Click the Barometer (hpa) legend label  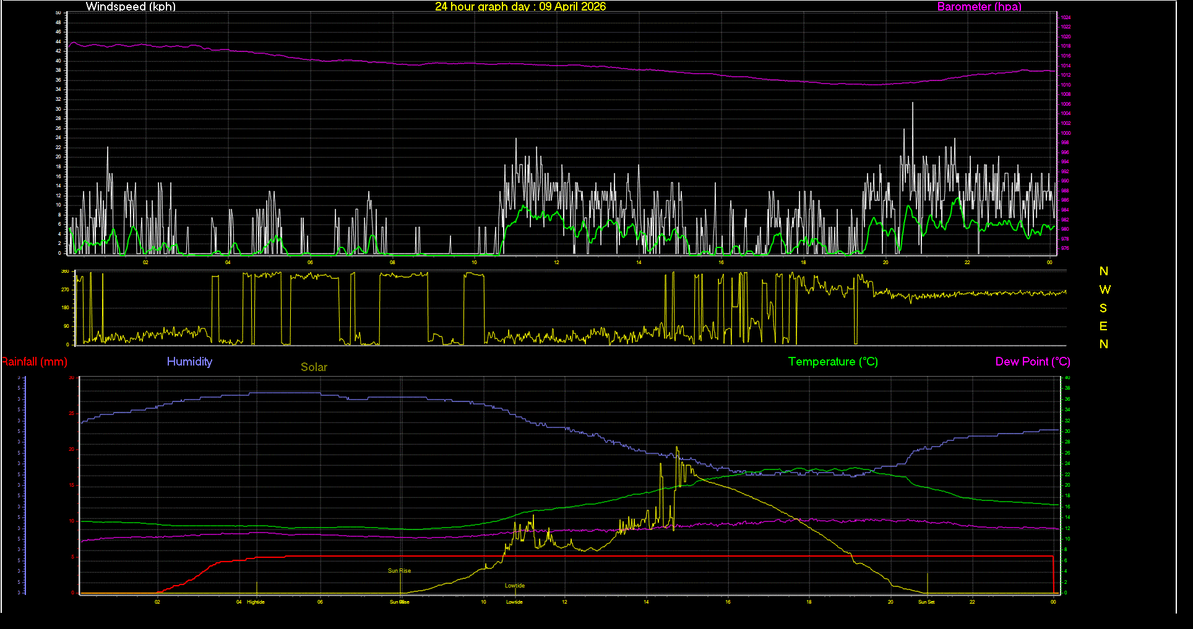point(979,7)
